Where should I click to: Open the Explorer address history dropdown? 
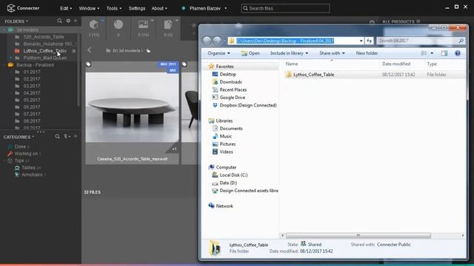tap(361, 41)
